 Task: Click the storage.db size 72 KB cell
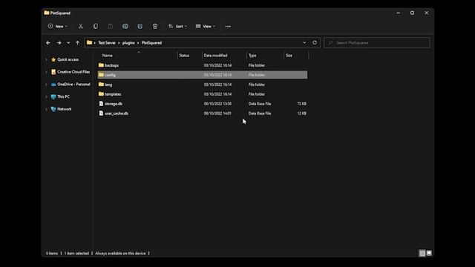(x=301, y=104)
